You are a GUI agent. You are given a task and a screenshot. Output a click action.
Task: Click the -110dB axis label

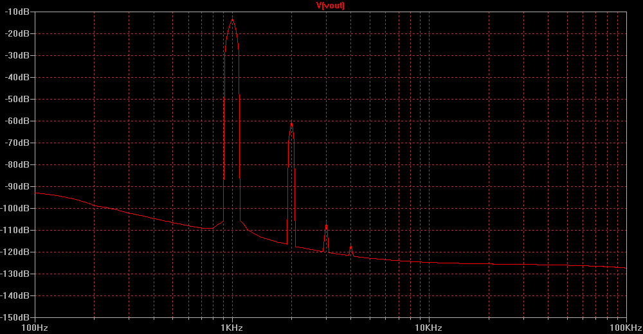(15, 230)
